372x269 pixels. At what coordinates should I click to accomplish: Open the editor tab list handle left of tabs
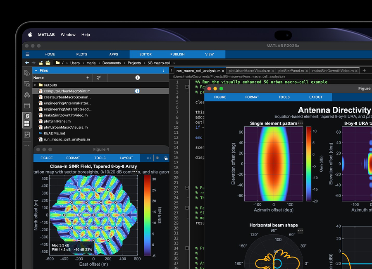pos(171,70)
